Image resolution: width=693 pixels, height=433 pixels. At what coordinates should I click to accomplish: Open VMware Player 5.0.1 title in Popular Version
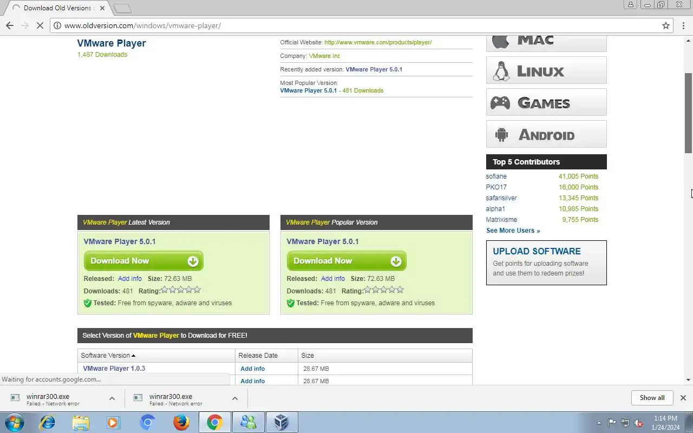pyautogui.click(x=323, y=241)
